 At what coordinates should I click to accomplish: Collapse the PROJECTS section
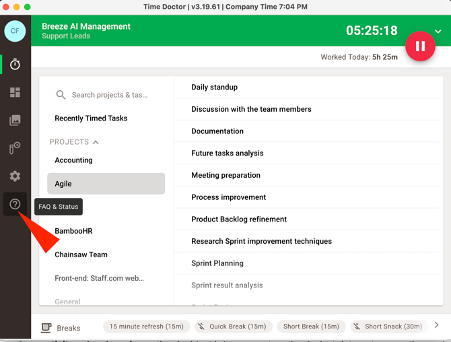click(x=96, y=142)
